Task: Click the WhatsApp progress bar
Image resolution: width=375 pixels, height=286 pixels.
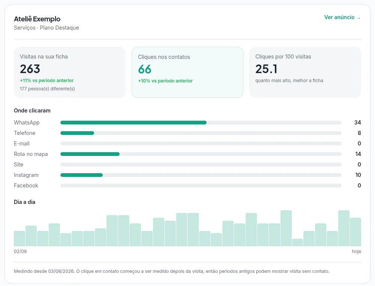Action: pyautogui.click(x=201, y=123)
